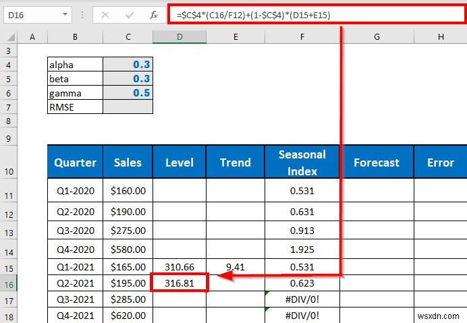Click the $620.00 sales cell
Image resolution: width=467 pixels, height=323 pixels.
click(x=128, y=316)
